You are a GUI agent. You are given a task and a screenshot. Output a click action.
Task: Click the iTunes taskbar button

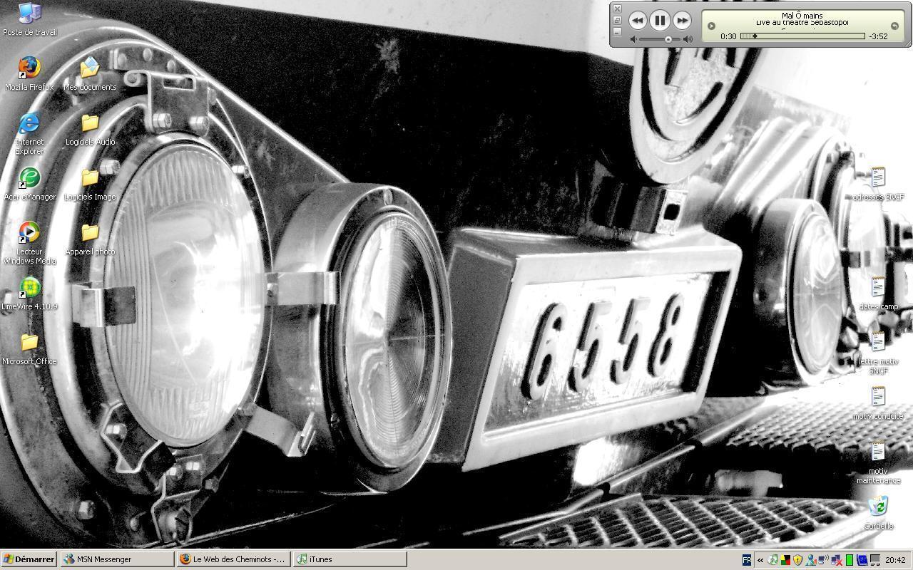coord(350,559)
